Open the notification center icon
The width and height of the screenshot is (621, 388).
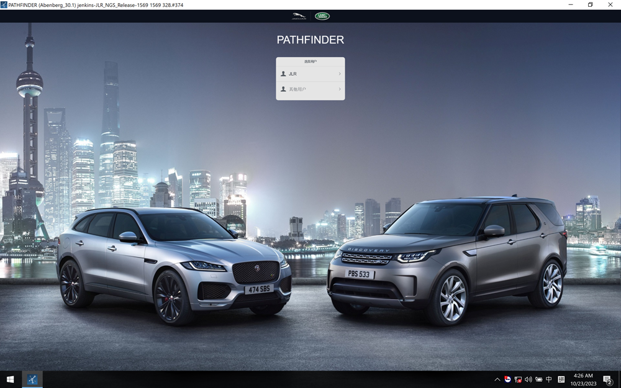608,380
